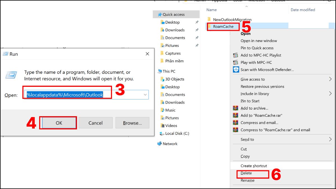This screenshot has height=189, width=336.
Task: Click the MPC-HC icon beside Add to MPC-HC Playlist
Action: point(236,55)
